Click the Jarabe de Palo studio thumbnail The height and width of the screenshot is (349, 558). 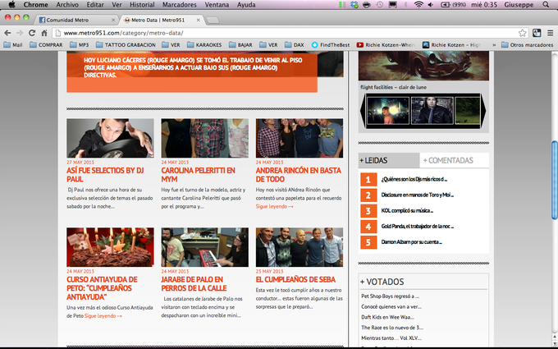pos(205,247)
